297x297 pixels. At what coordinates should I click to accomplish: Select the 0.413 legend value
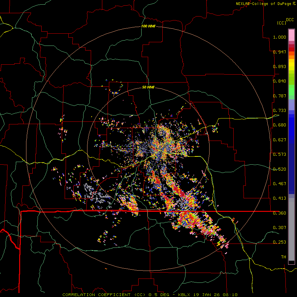280,198
